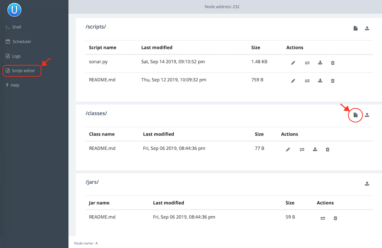Create a new file in /scripts/
The width and height of the screenshot is (382, 248).
tap(355, 28)
